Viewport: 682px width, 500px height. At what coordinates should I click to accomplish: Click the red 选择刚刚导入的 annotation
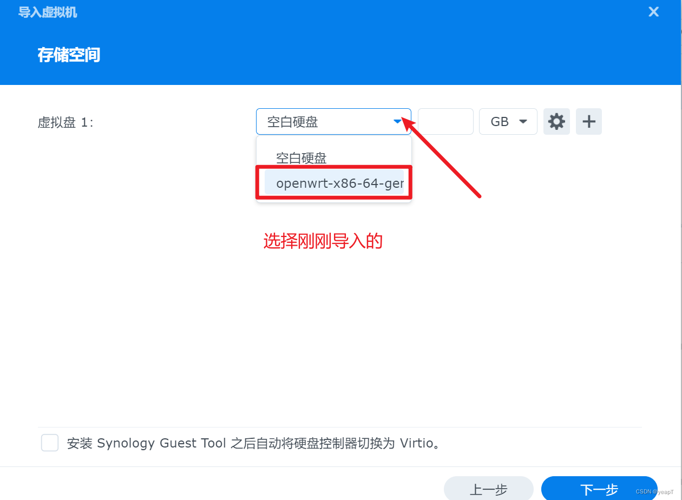323,241
